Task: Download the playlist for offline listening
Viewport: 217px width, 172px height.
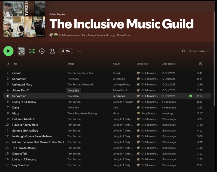Action: (42, 51)
